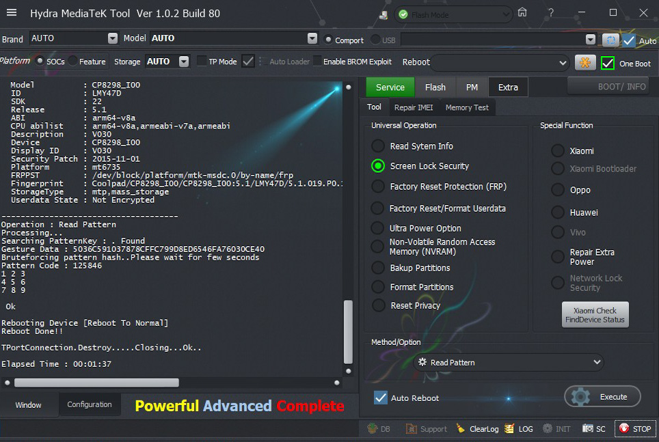Click the orange asterisk reboot button
The height and width of the screenshot is (442, 659).
585,63
